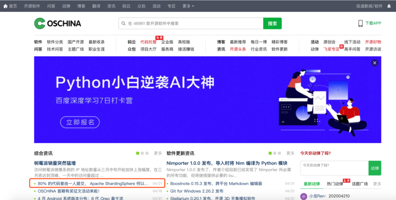Image resolution: width=396 pixels, height=200 pixels.
Task: Click 立即报名 button on banner
Action: (80, 122)
